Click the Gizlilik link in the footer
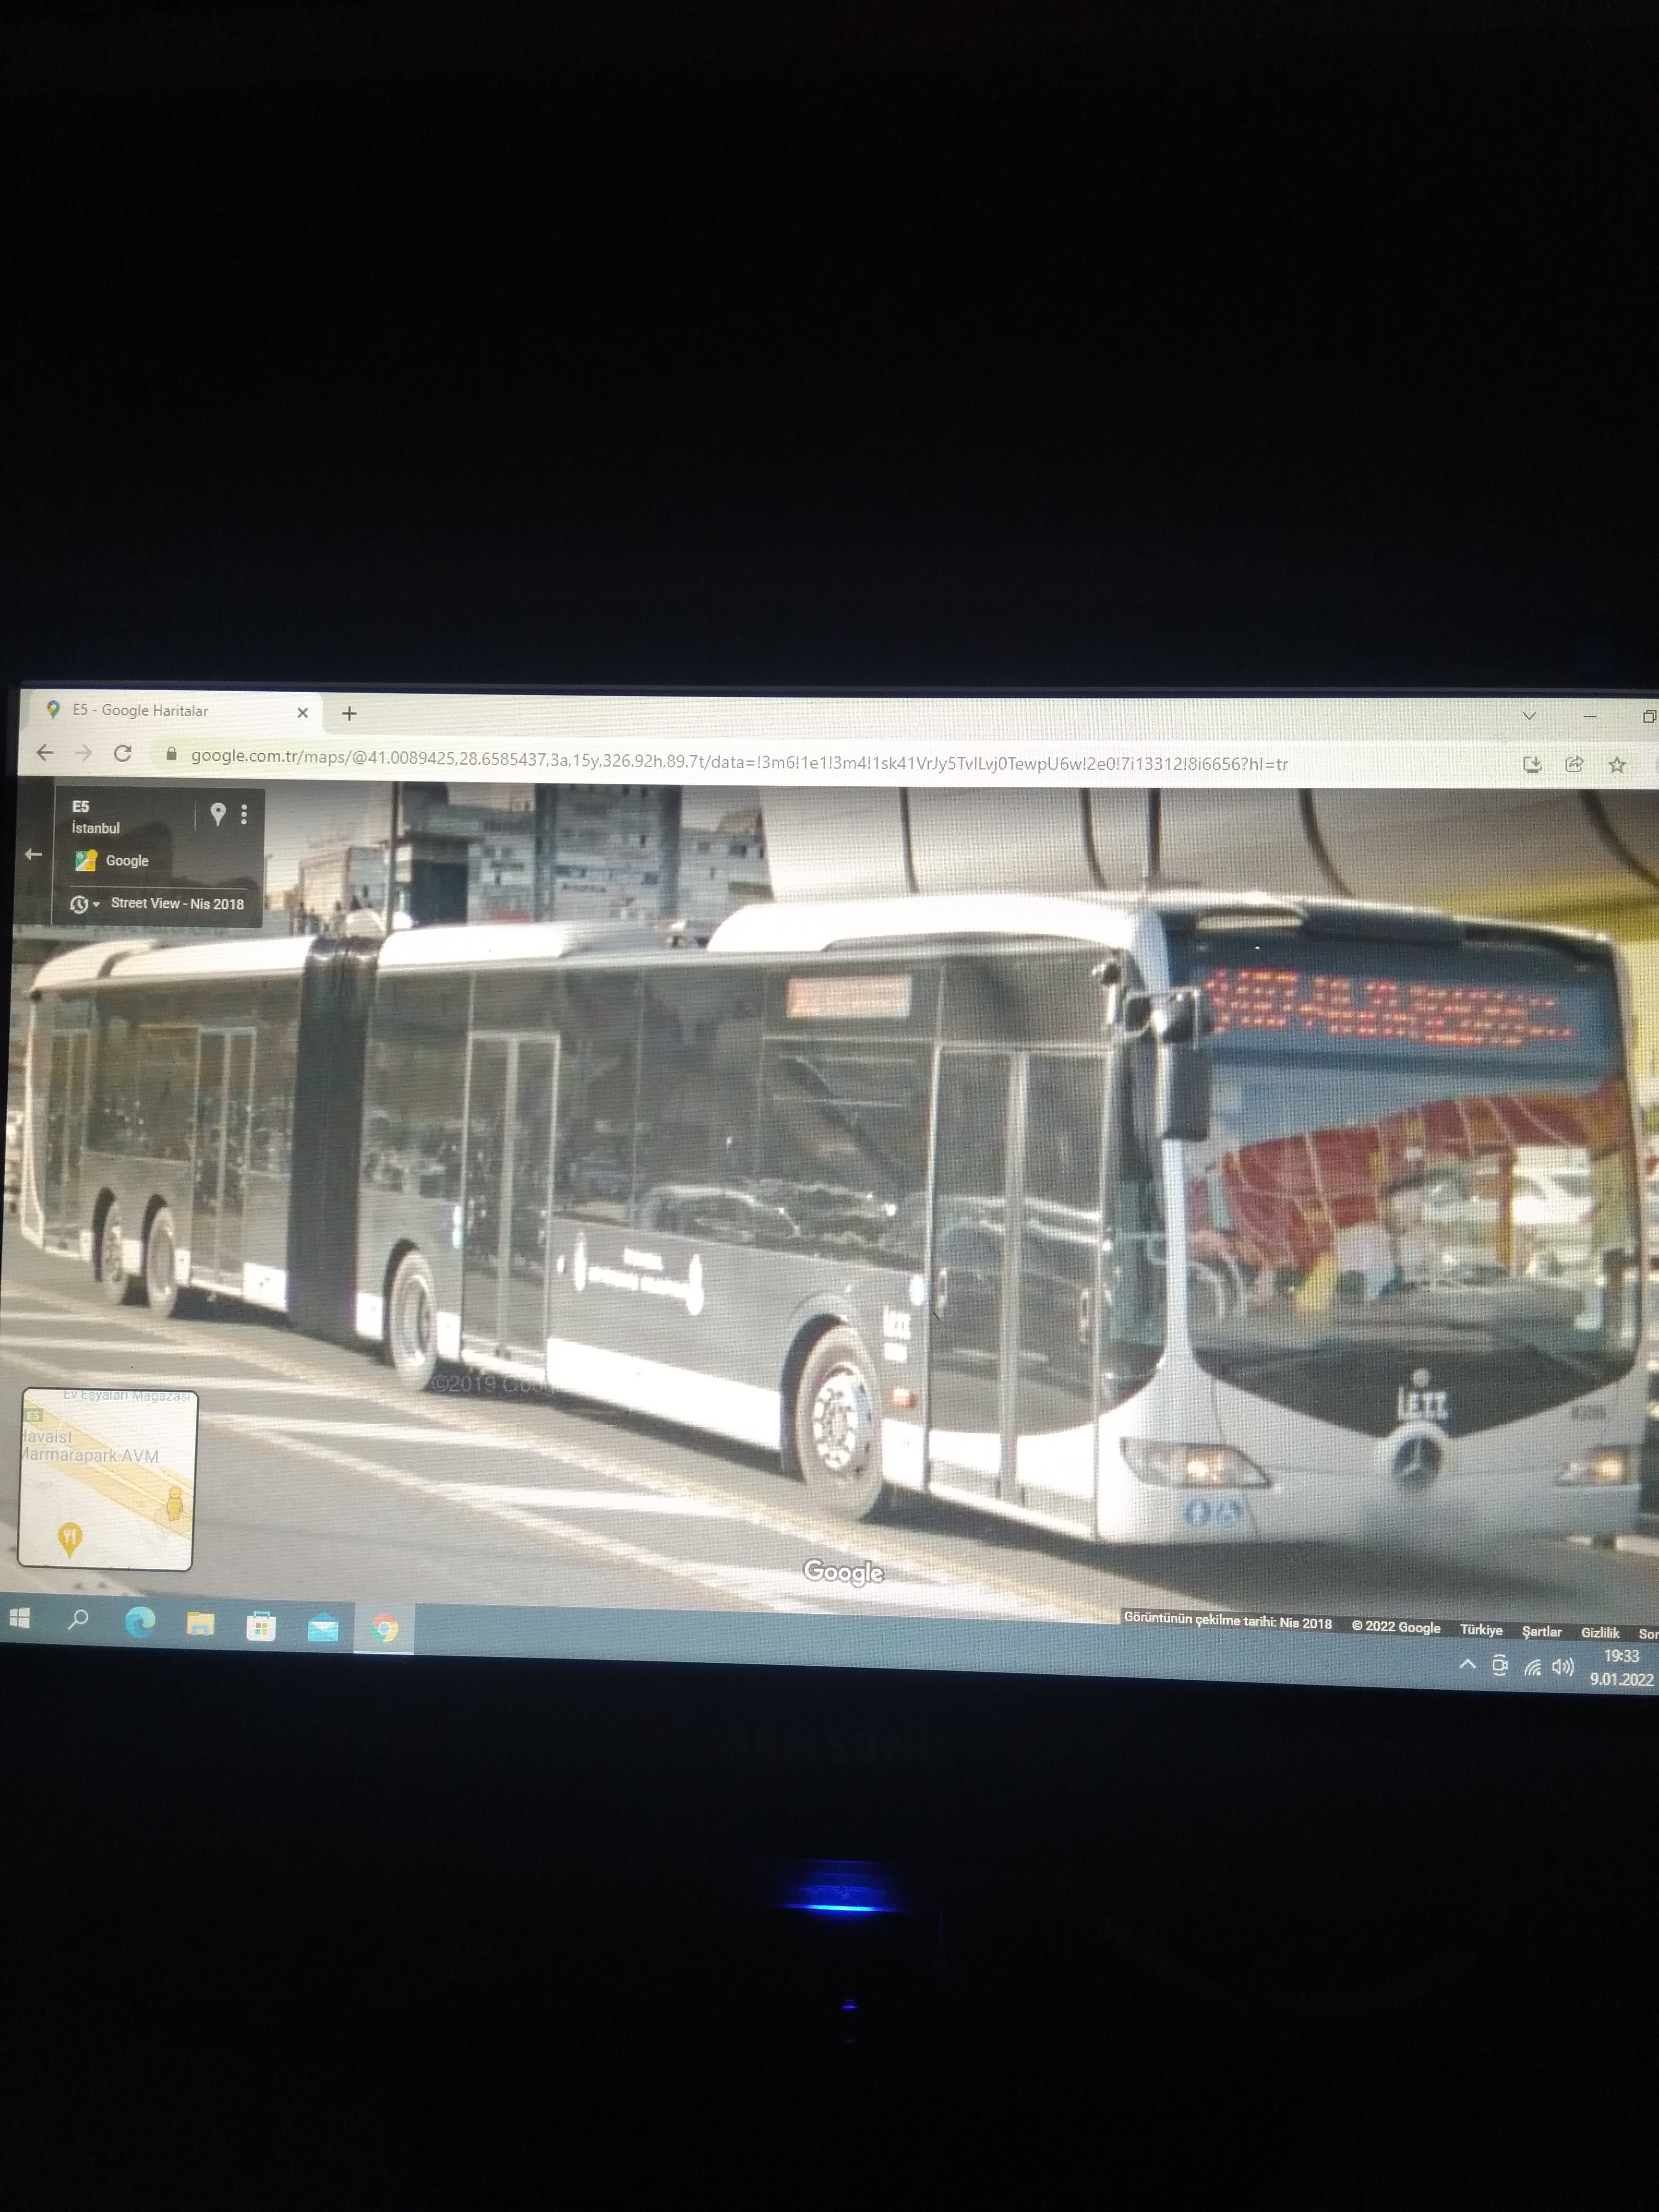The image size is (1659, 2212). click(x=1599, y=1632)
